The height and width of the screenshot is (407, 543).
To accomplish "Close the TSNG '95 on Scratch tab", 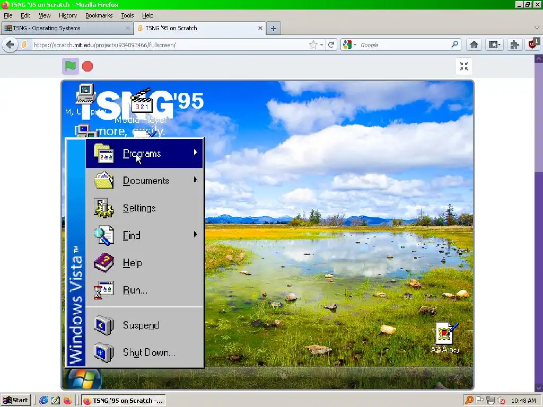I will tap(260, 28).
